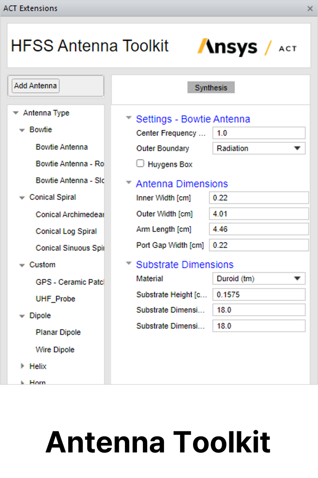Enable the Huygens Box checkbox
Screen dimensions: 318x478
coord(140,163)
